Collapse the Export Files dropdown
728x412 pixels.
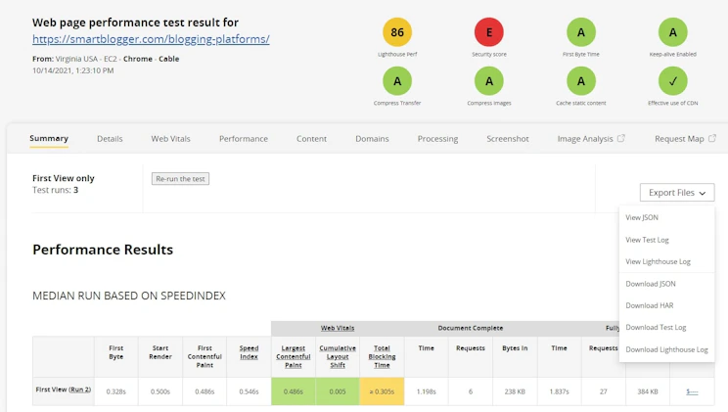point(677,192)
